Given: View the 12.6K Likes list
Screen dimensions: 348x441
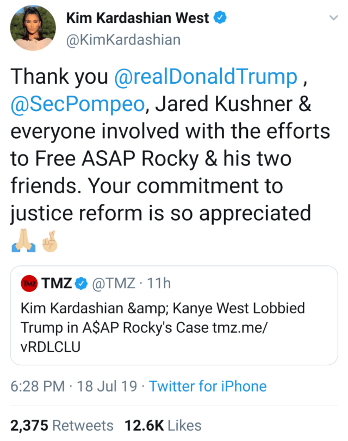Looking at the screenshot, I should coord(163,425).
